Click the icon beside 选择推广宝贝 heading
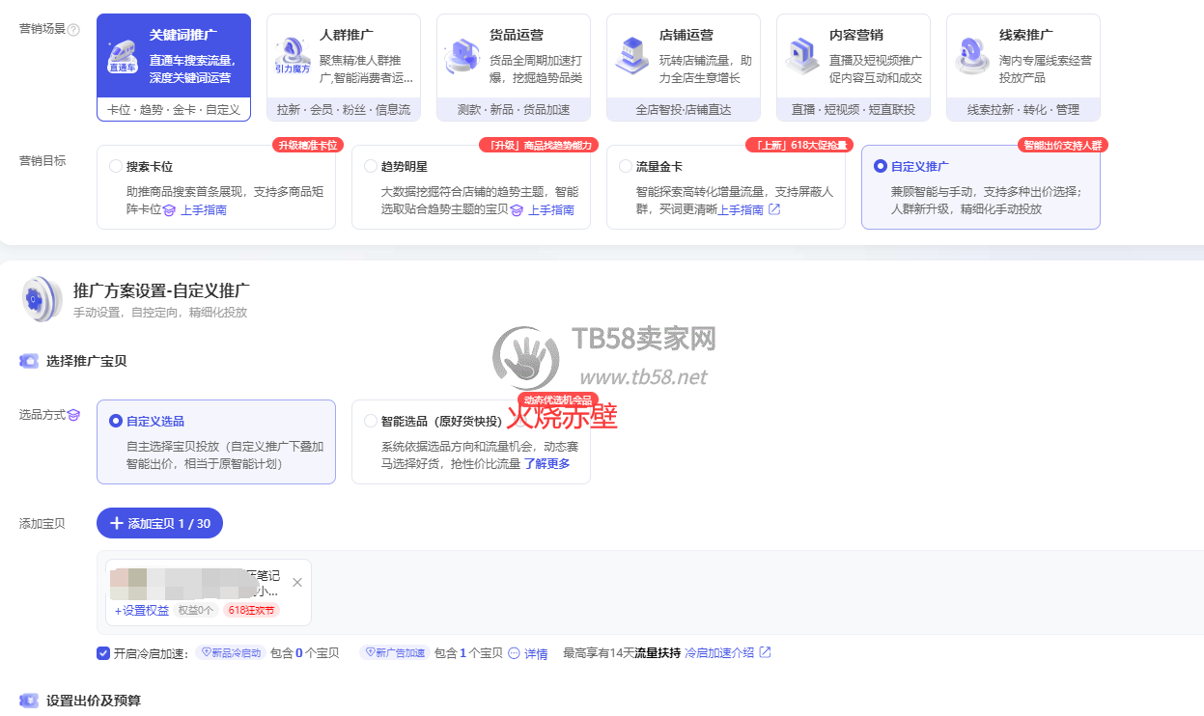Image resolution: width=1204 pixels, height=716 pixels. pyautogui.click(x=29, y=361)
